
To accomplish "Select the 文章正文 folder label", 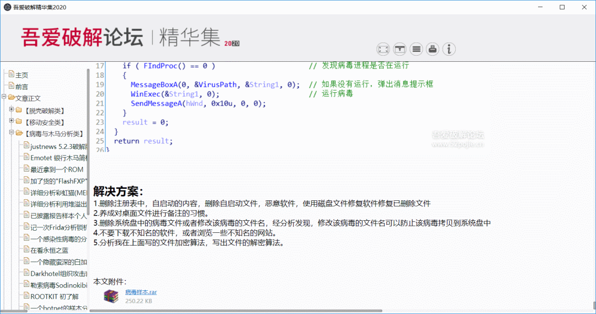I will [28, 98].
